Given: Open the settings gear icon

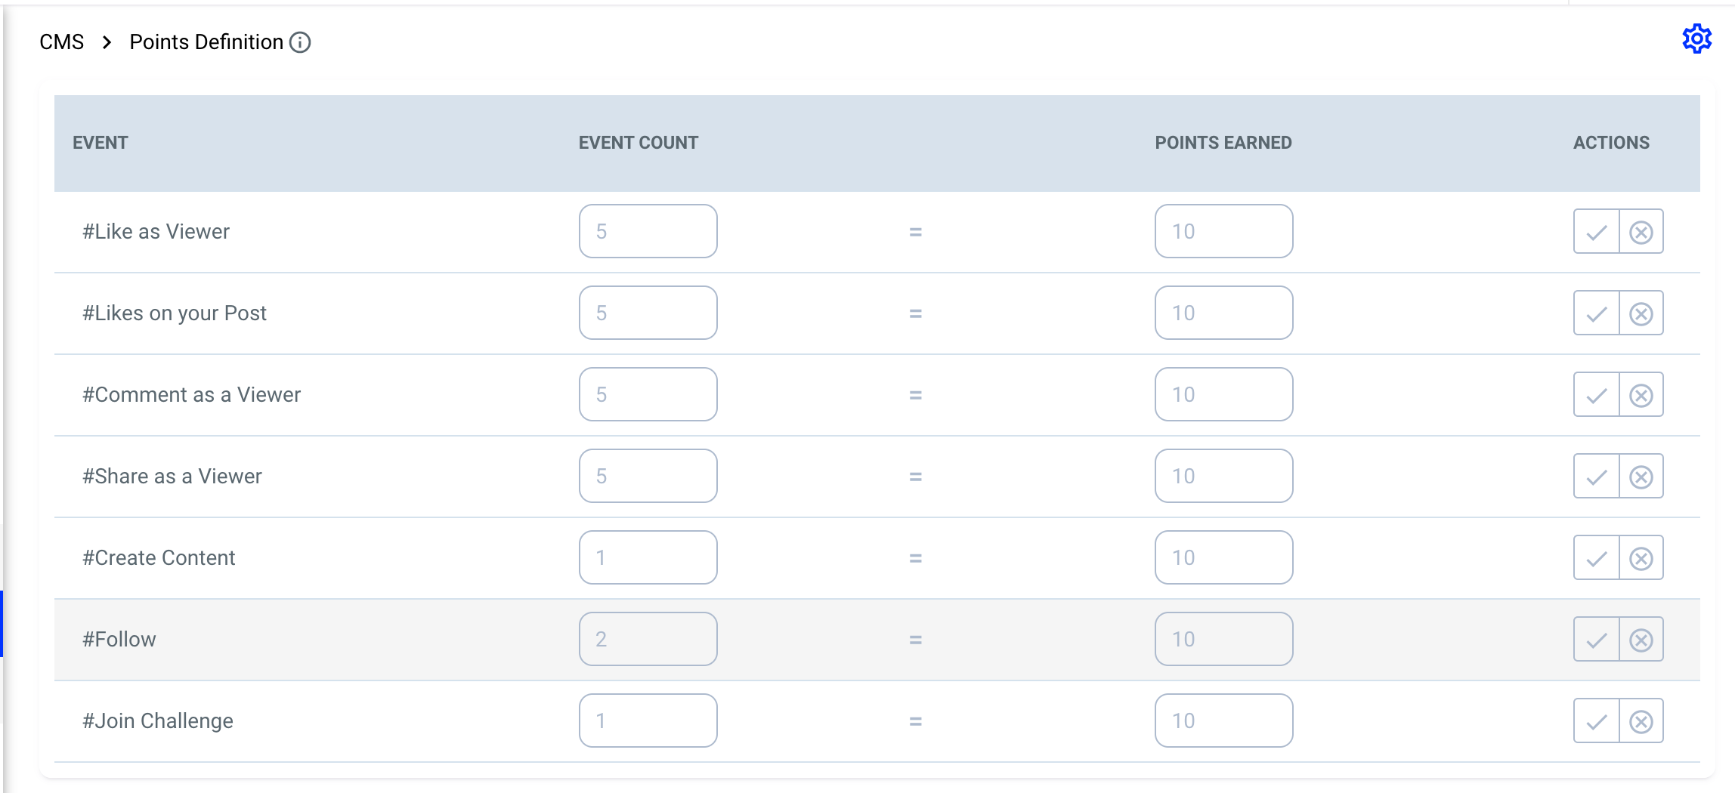Looking at the screenshot, I should click(x=1696, y=39).
